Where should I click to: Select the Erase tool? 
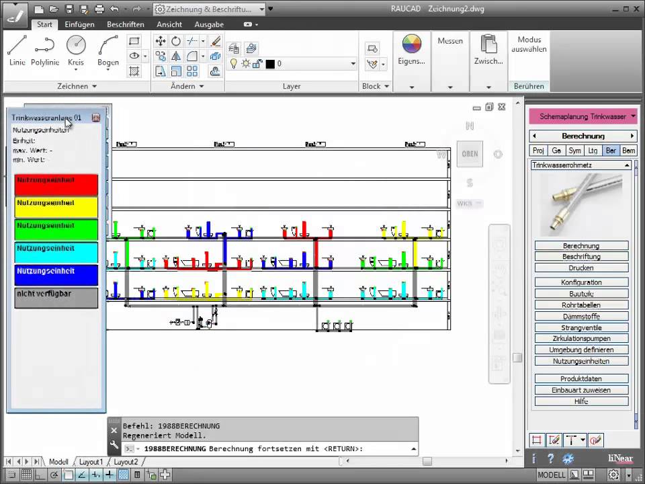(215, 41)
